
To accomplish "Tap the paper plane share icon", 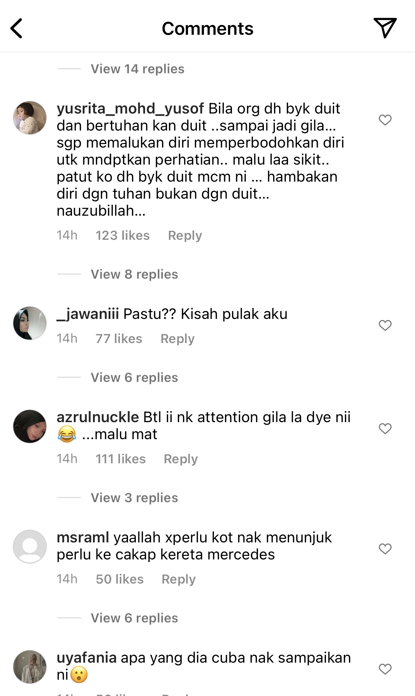I will click(385, 28).
